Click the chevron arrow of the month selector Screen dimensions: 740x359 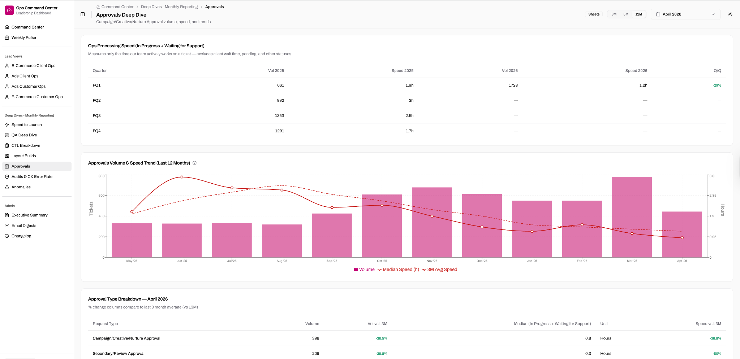coord(713,14)
